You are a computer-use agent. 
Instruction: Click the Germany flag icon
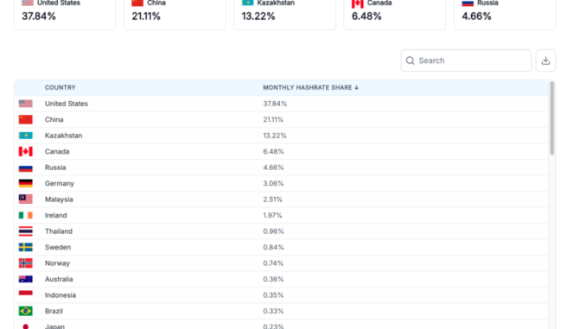(x=25, y=183)
